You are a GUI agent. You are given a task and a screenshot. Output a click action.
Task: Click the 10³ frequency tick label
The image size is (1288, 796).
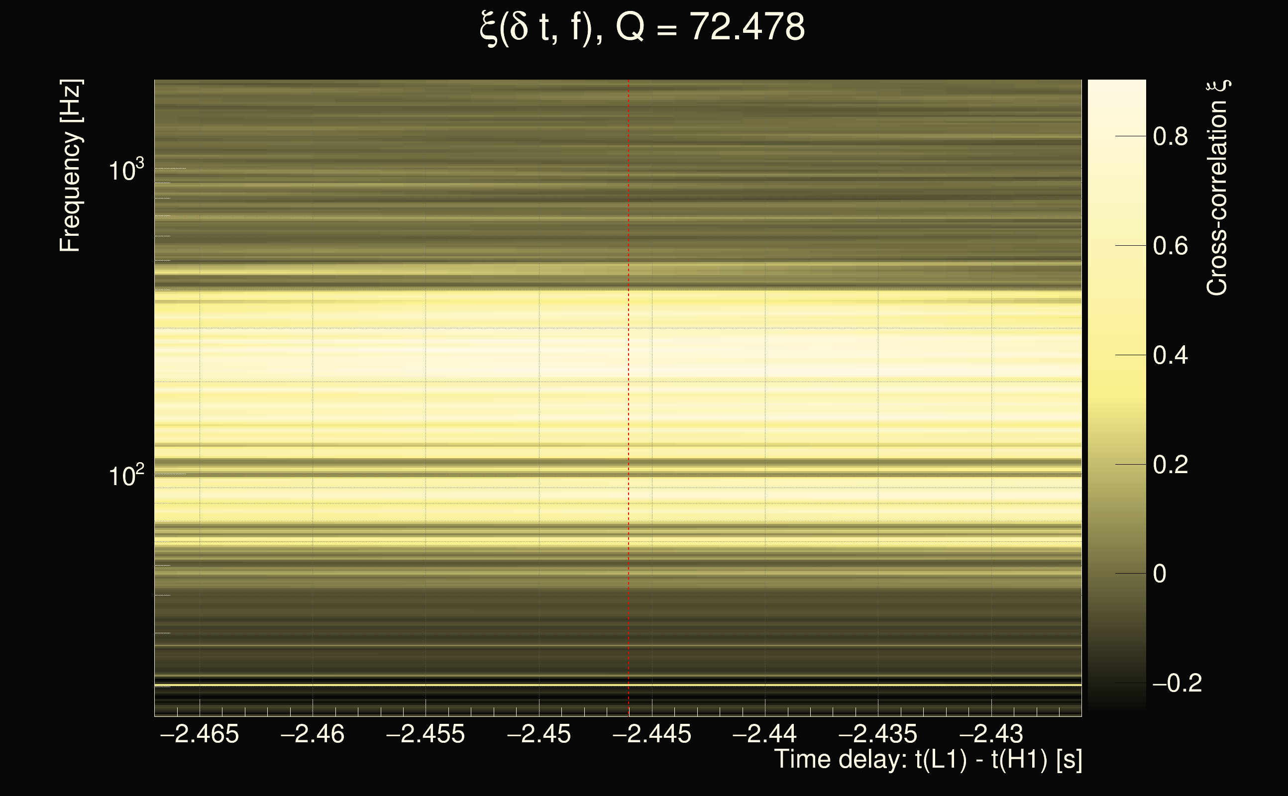coord(126,170)
